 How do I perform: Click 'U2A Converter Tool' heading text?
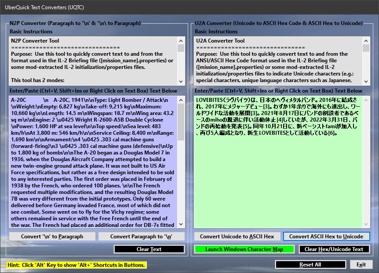pyautogui.click(x=220, y=40)
